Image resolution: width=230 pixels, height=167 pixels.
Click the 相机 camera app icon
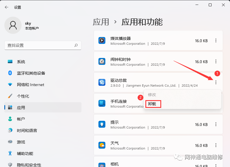[x=102, y=165]
